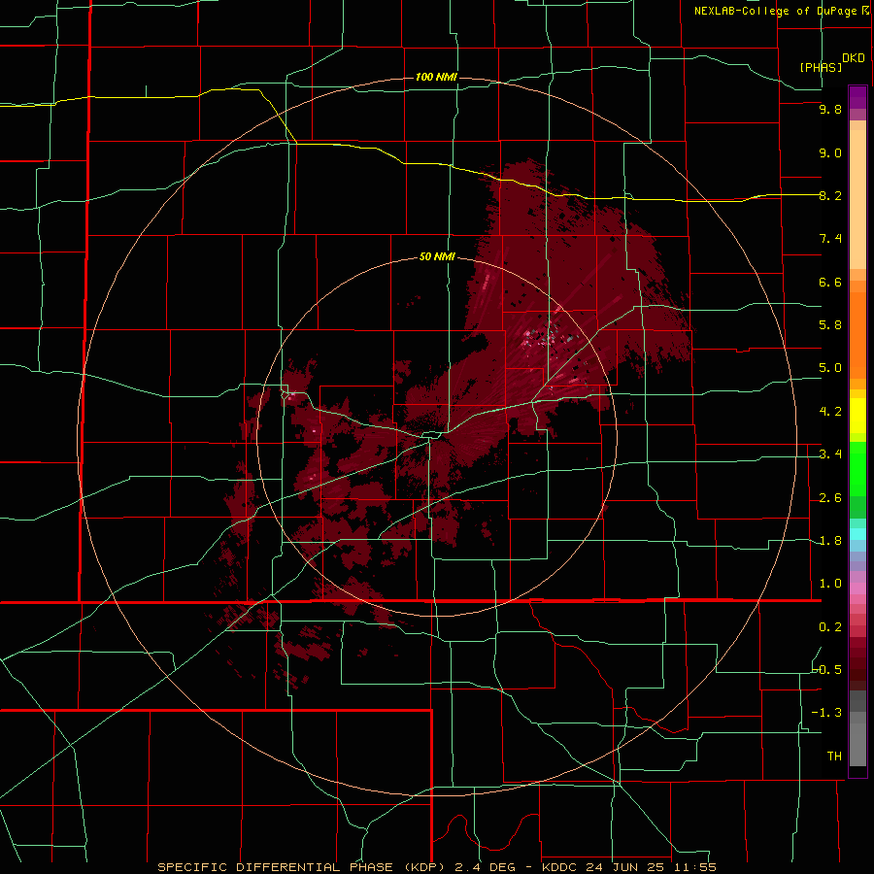
Task: Click the 6.6 legend value
Action: 830,282
